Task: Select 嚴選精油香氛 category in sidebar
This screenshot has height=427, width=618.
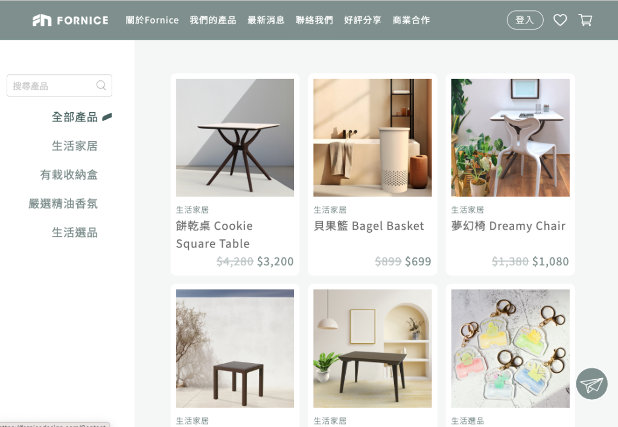Action: coord(63,204)
